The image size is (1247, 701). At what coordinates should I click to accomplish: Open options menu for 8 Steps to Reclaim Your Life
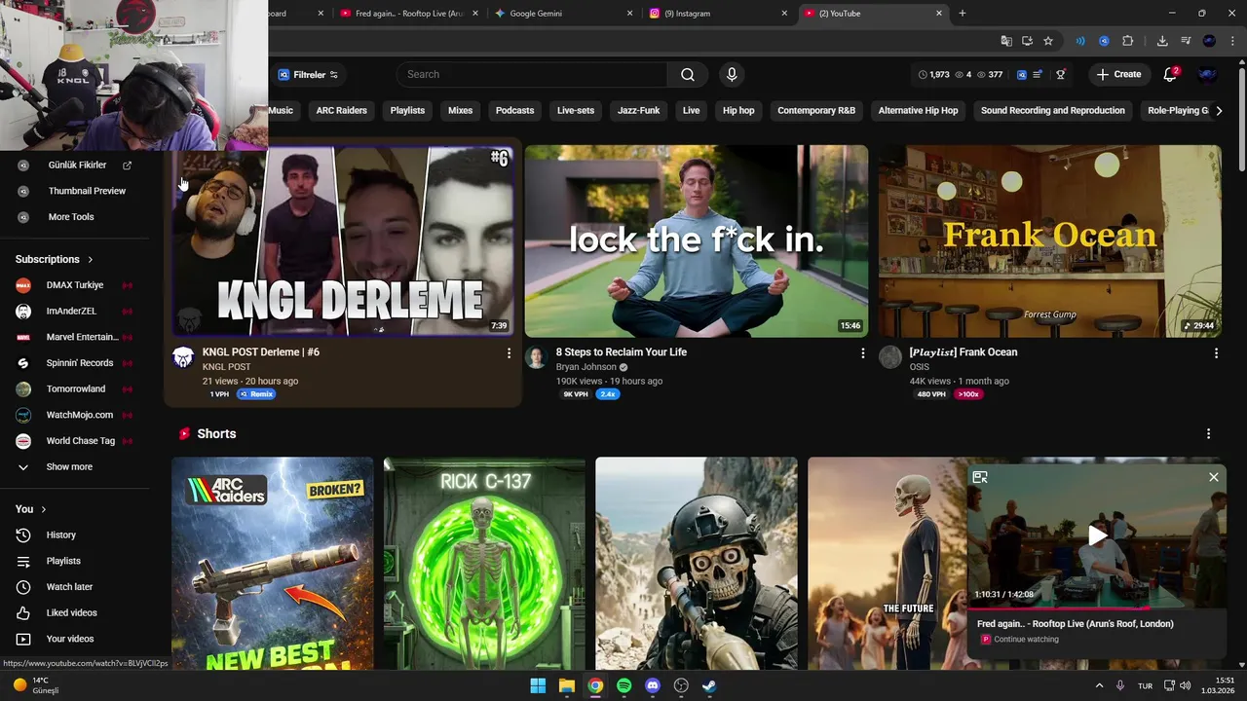[x=862, y=353]
